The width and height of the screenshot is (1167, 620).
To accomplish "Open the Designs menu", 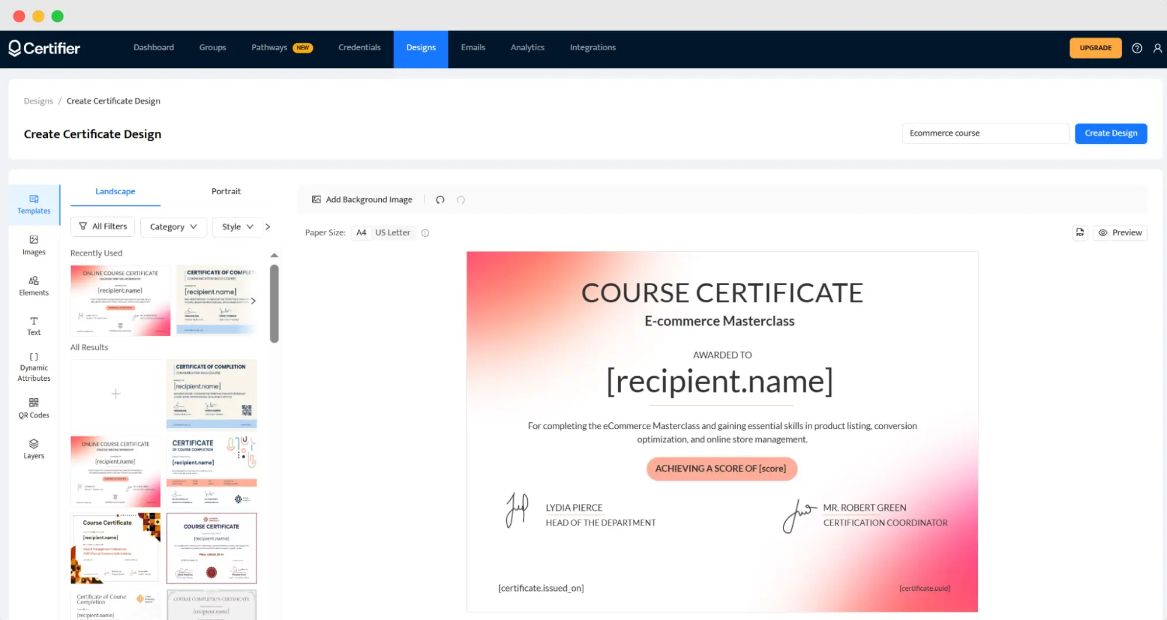I will [x=421, y=49].
